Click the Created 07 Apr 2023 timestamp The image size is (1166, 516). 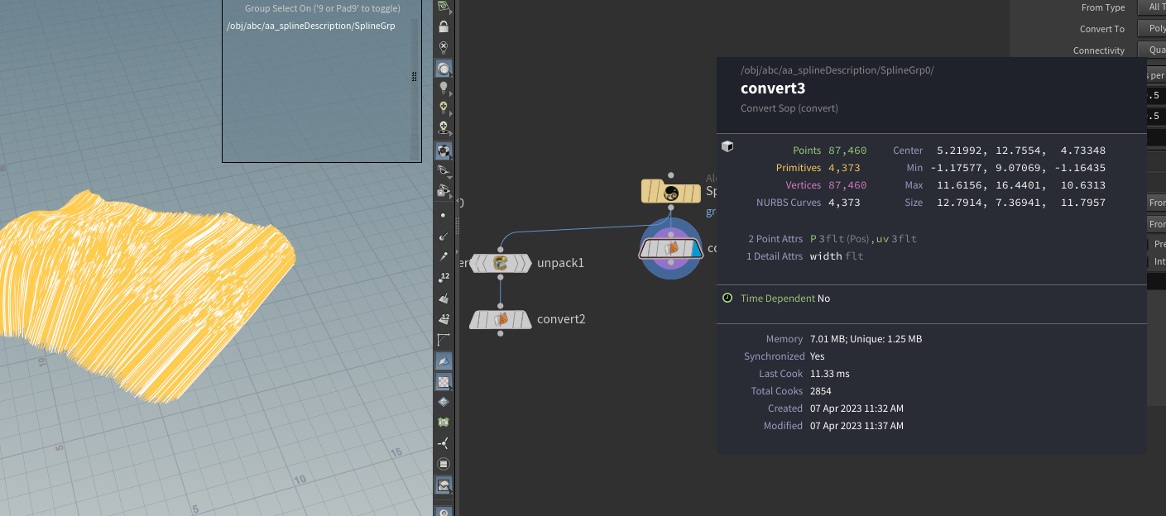click(857, 408)
